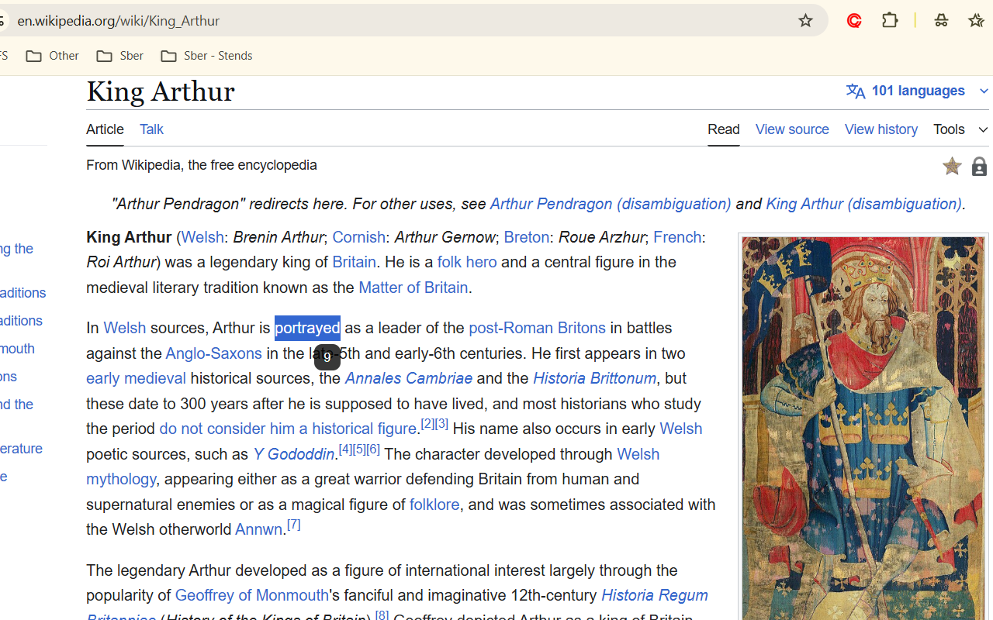Click the 'King Arthur' page heading
Screen dimensions: 993x620
click(161, 91)
